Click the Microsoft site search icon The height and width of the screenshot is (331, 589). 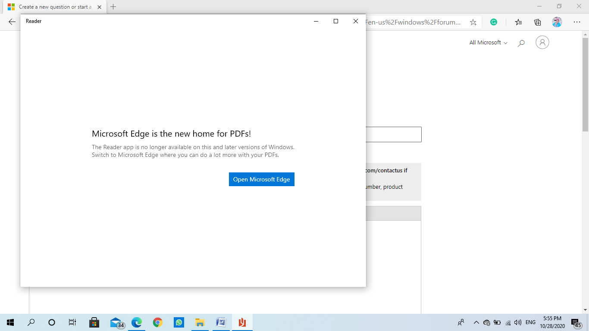click(521, 43)
